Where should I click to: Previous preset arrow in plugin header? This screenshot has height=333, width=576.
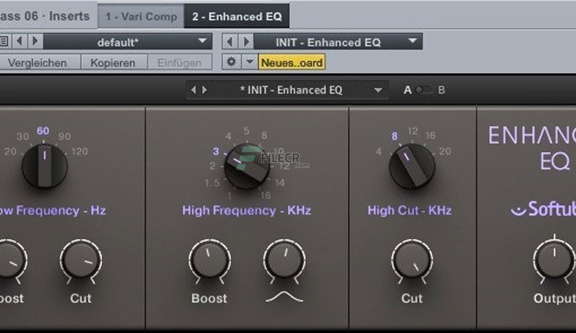(194, 90)
